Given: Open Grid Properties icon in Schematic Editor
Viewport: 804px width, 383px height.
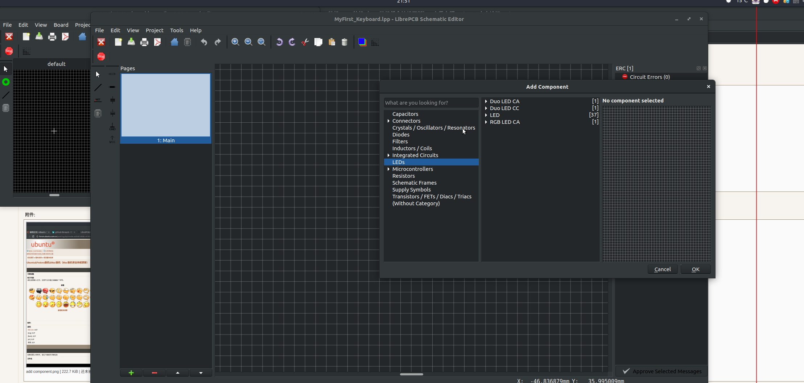Looking at the screenshot, I should tap(375, 42).
